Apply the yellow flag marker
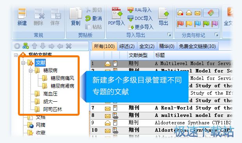This screenshot has width=242, height=143. pos(189,24)
